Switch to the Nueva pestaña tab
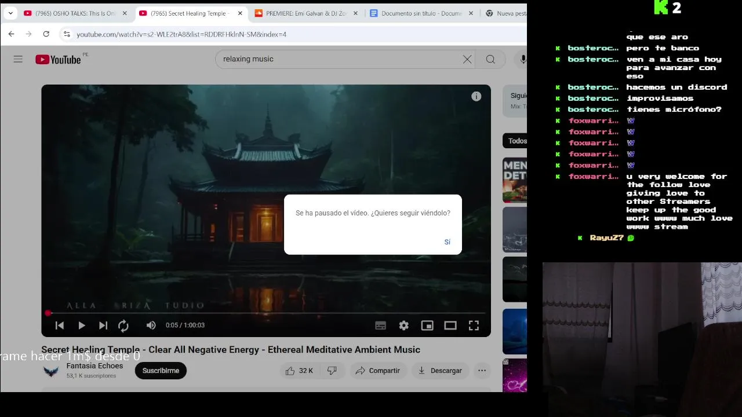742x417 pixels. pos(505,13)
